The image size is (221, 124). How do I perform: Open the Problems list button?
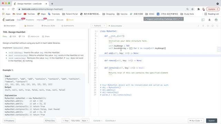tap(9, 121)
